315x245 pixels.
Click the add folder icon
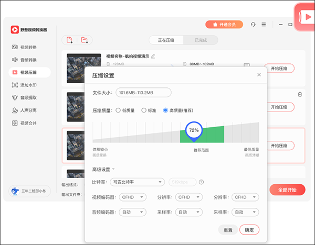click(x=85, y=40)
